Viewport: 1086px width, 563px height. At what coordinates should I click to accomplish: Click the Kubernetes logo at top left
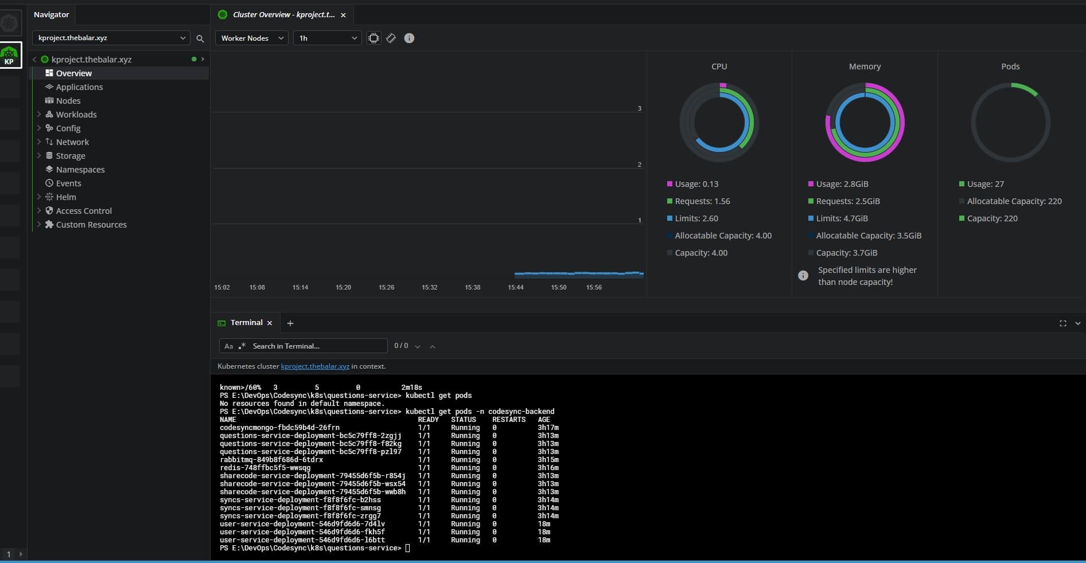[x=10, y=23]
